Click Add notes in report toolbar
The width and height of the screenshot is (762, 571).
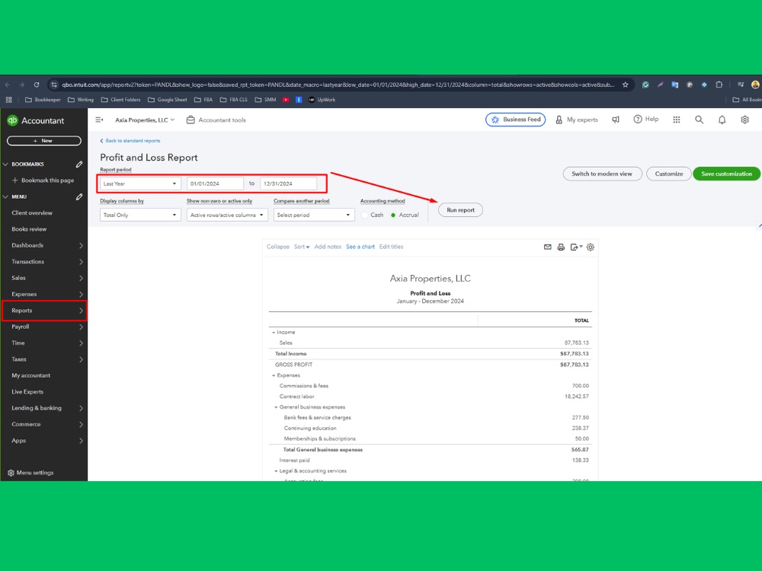click(x=328, y=247)
